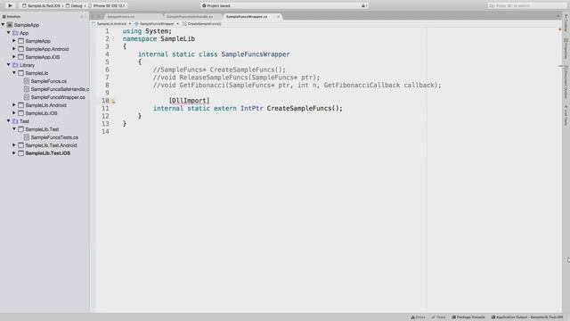Click the SampleLib.Test.Android project icon
Screen dimensions: 570x321
pos(20,144)
